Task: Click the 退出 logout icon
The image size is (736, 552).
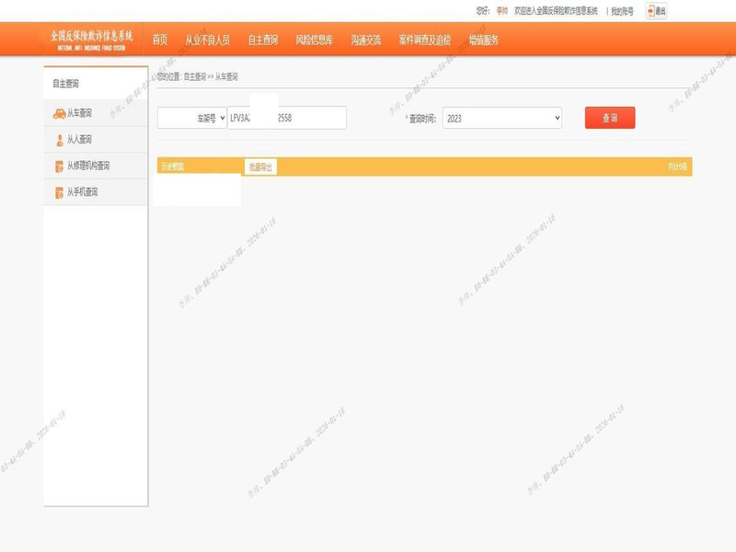Action: coord(651,11)
